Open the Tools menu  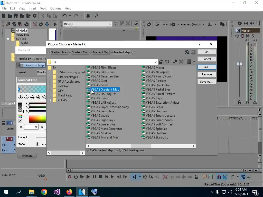(43, 8)
